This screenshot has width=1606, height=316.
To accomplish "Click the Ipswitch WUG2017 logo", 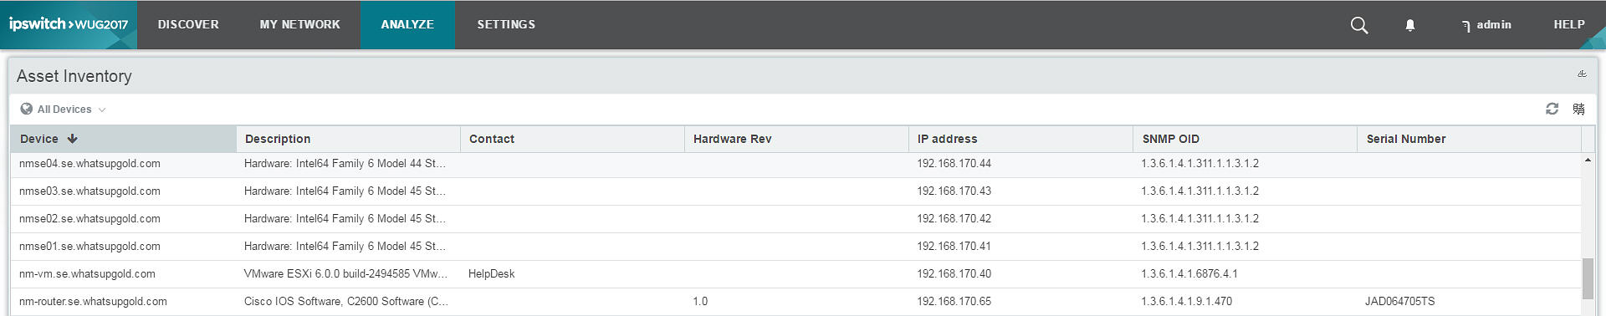I will point(69,24).
